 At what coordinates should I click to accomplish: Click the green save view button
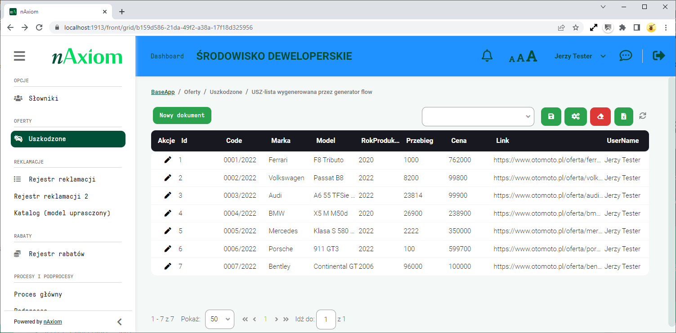pos(551,116)
